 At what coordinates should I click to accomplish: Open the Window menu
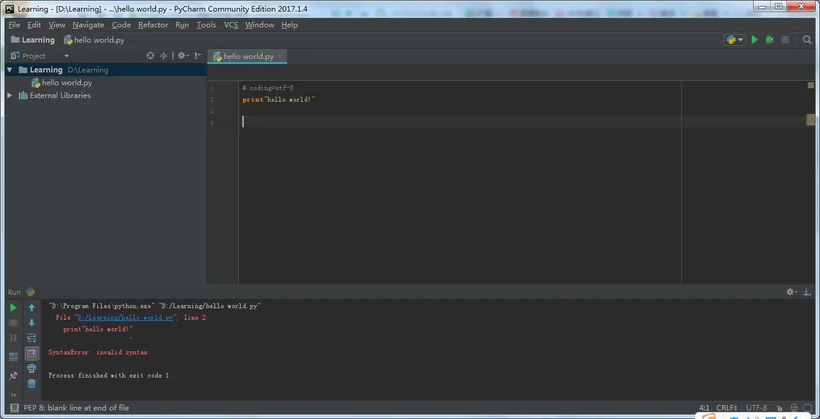point(260,24)
